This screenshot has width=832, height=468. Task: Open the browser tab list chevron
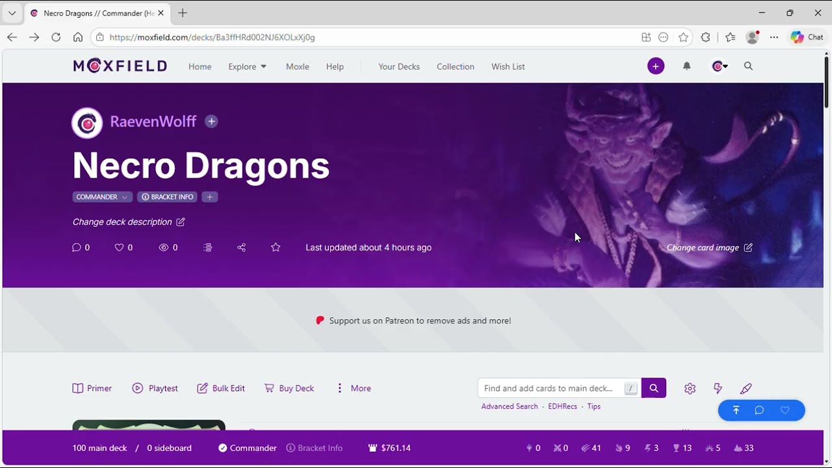point(12,13)
